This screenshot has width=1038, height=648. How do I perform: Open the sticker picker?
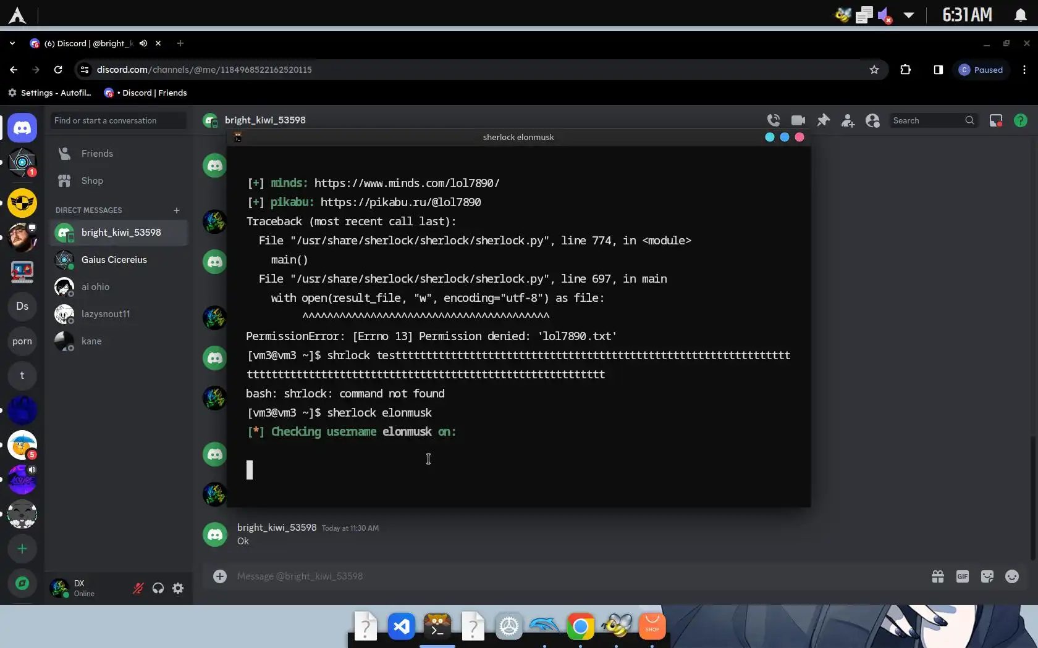point(987,576)
